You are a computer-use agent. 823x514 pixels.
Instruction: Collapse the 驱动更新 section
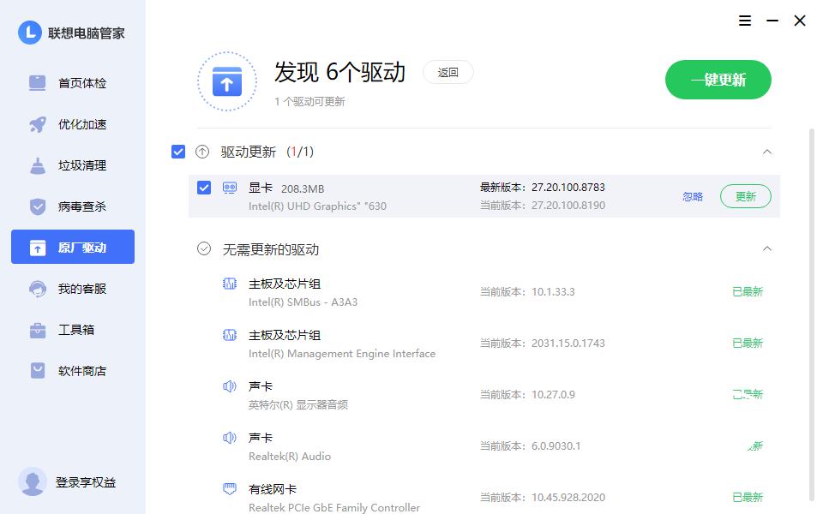point(767,151)
